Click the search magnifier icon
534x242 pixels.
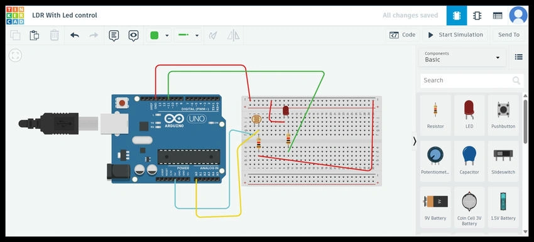516,80
